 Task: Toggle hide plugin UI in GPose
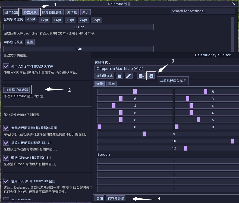[x=6, y=158]
